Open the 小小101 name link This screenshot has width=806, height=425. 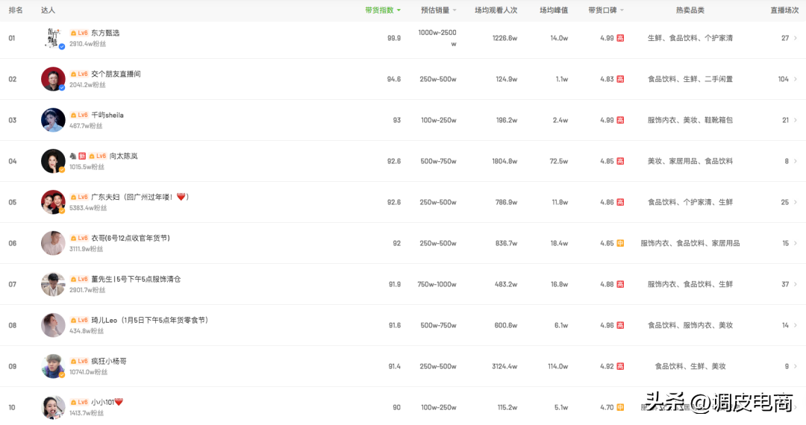[107, 403]
